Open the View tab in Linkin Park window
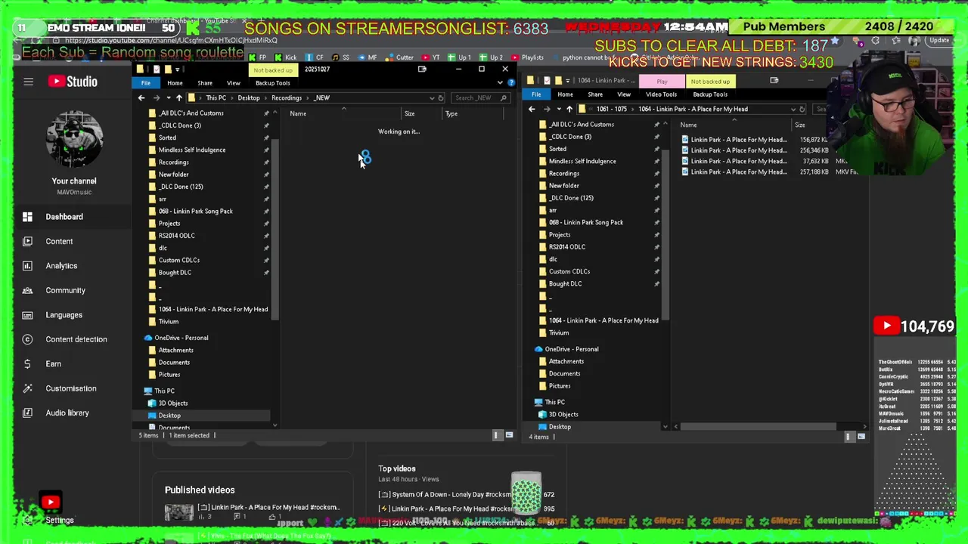Screen dimensions: 968x544 click(624, 94)
